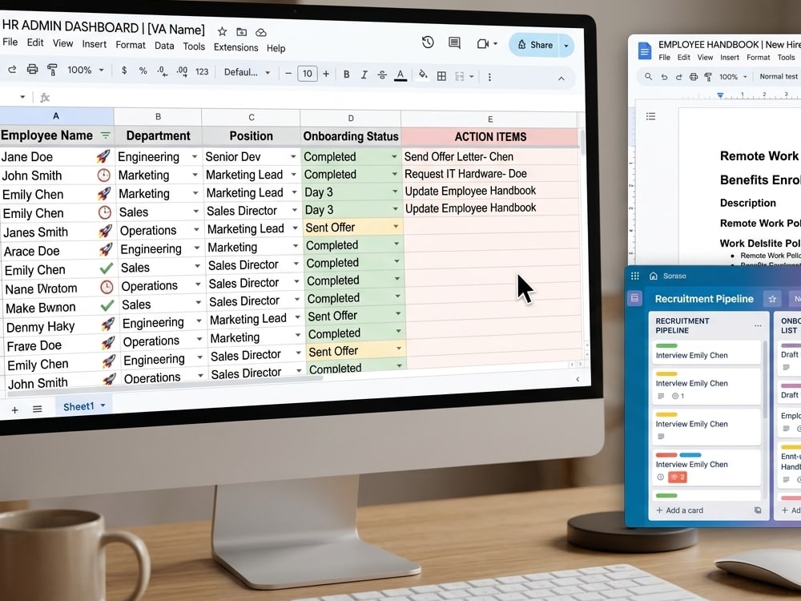Screen dimensions: 801x601
Task: Open the zoom 100% dropdown in the spreadsheet
Action: click(86, 70)
